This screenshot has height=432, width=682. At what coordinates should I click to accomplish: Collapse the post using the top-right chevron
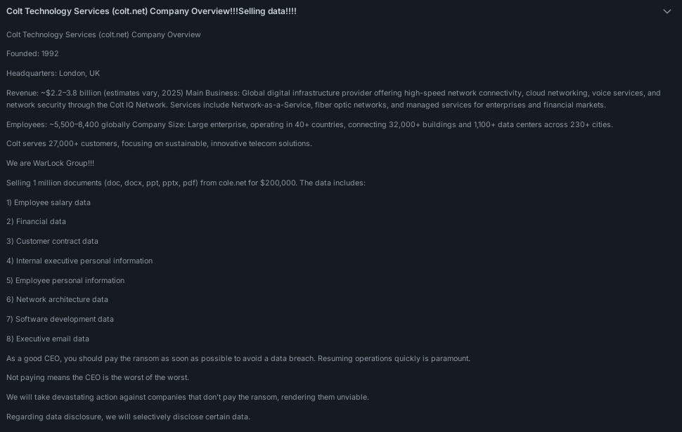tap(667, 11)
